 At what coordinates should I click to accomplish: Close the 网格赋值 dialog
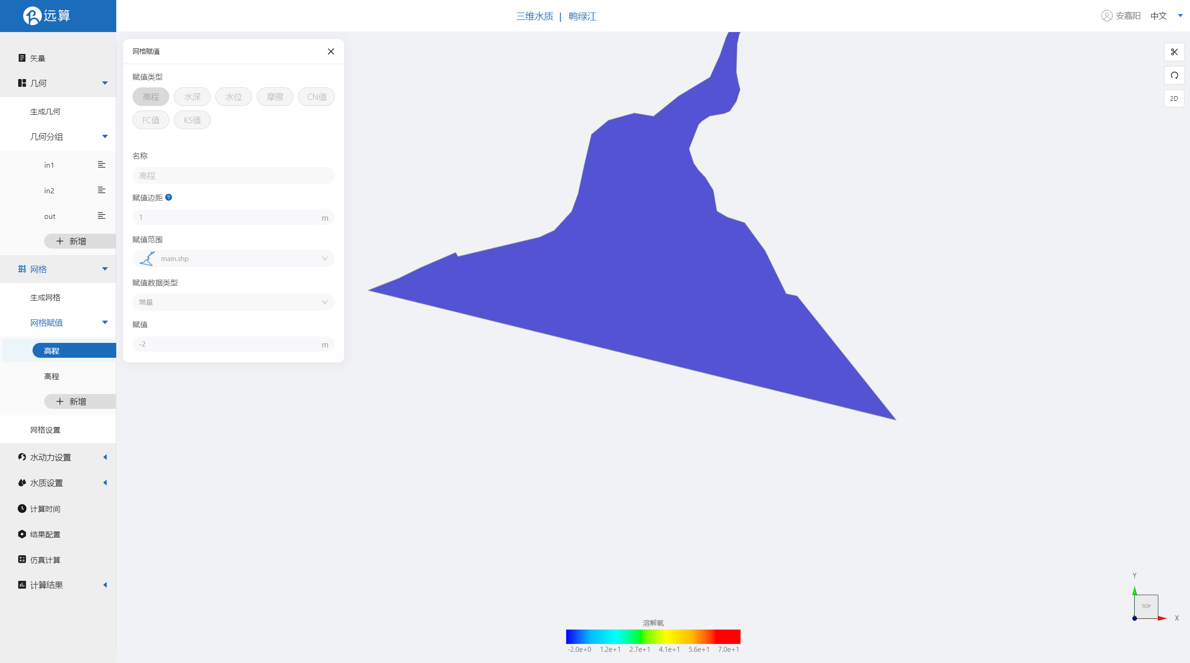click(x=331, y=52)
